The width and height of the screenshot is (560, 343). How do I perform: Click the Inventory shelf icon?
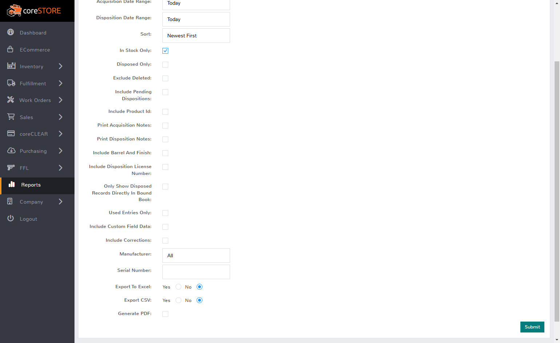coord(11,66)
